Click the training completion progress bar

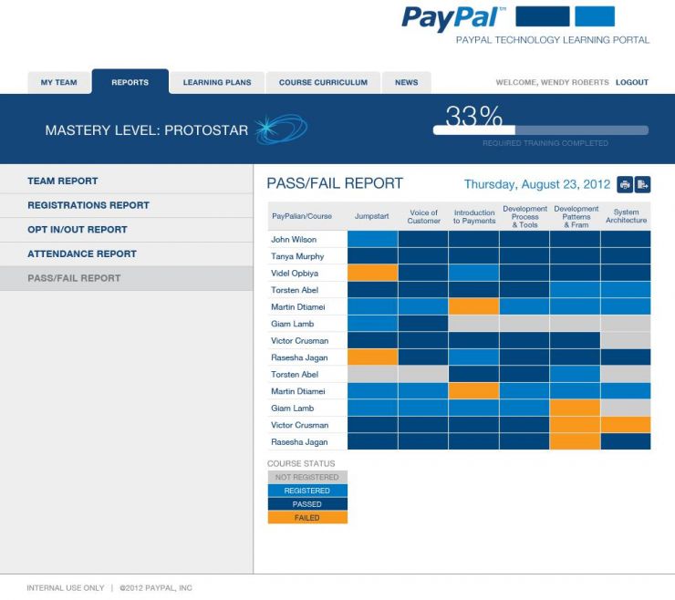tap(541, 130)
